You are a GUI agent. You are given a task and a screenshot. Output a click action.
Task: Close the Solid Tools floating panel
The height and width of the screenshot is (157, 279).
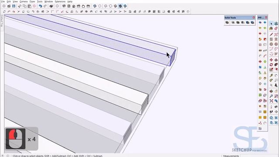click(x=254, y=17)
